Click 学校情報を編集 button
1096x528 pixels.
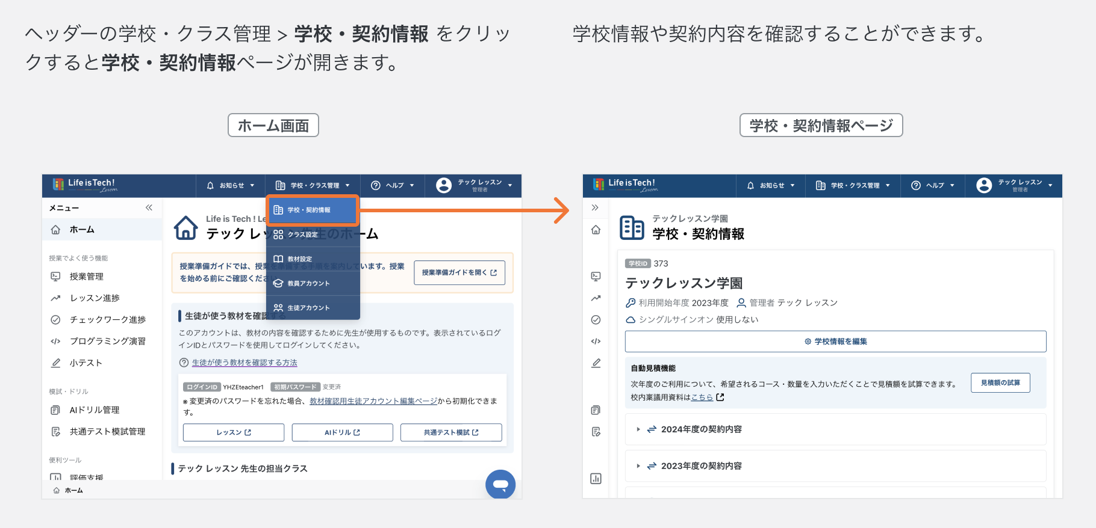tap(836, 342)
